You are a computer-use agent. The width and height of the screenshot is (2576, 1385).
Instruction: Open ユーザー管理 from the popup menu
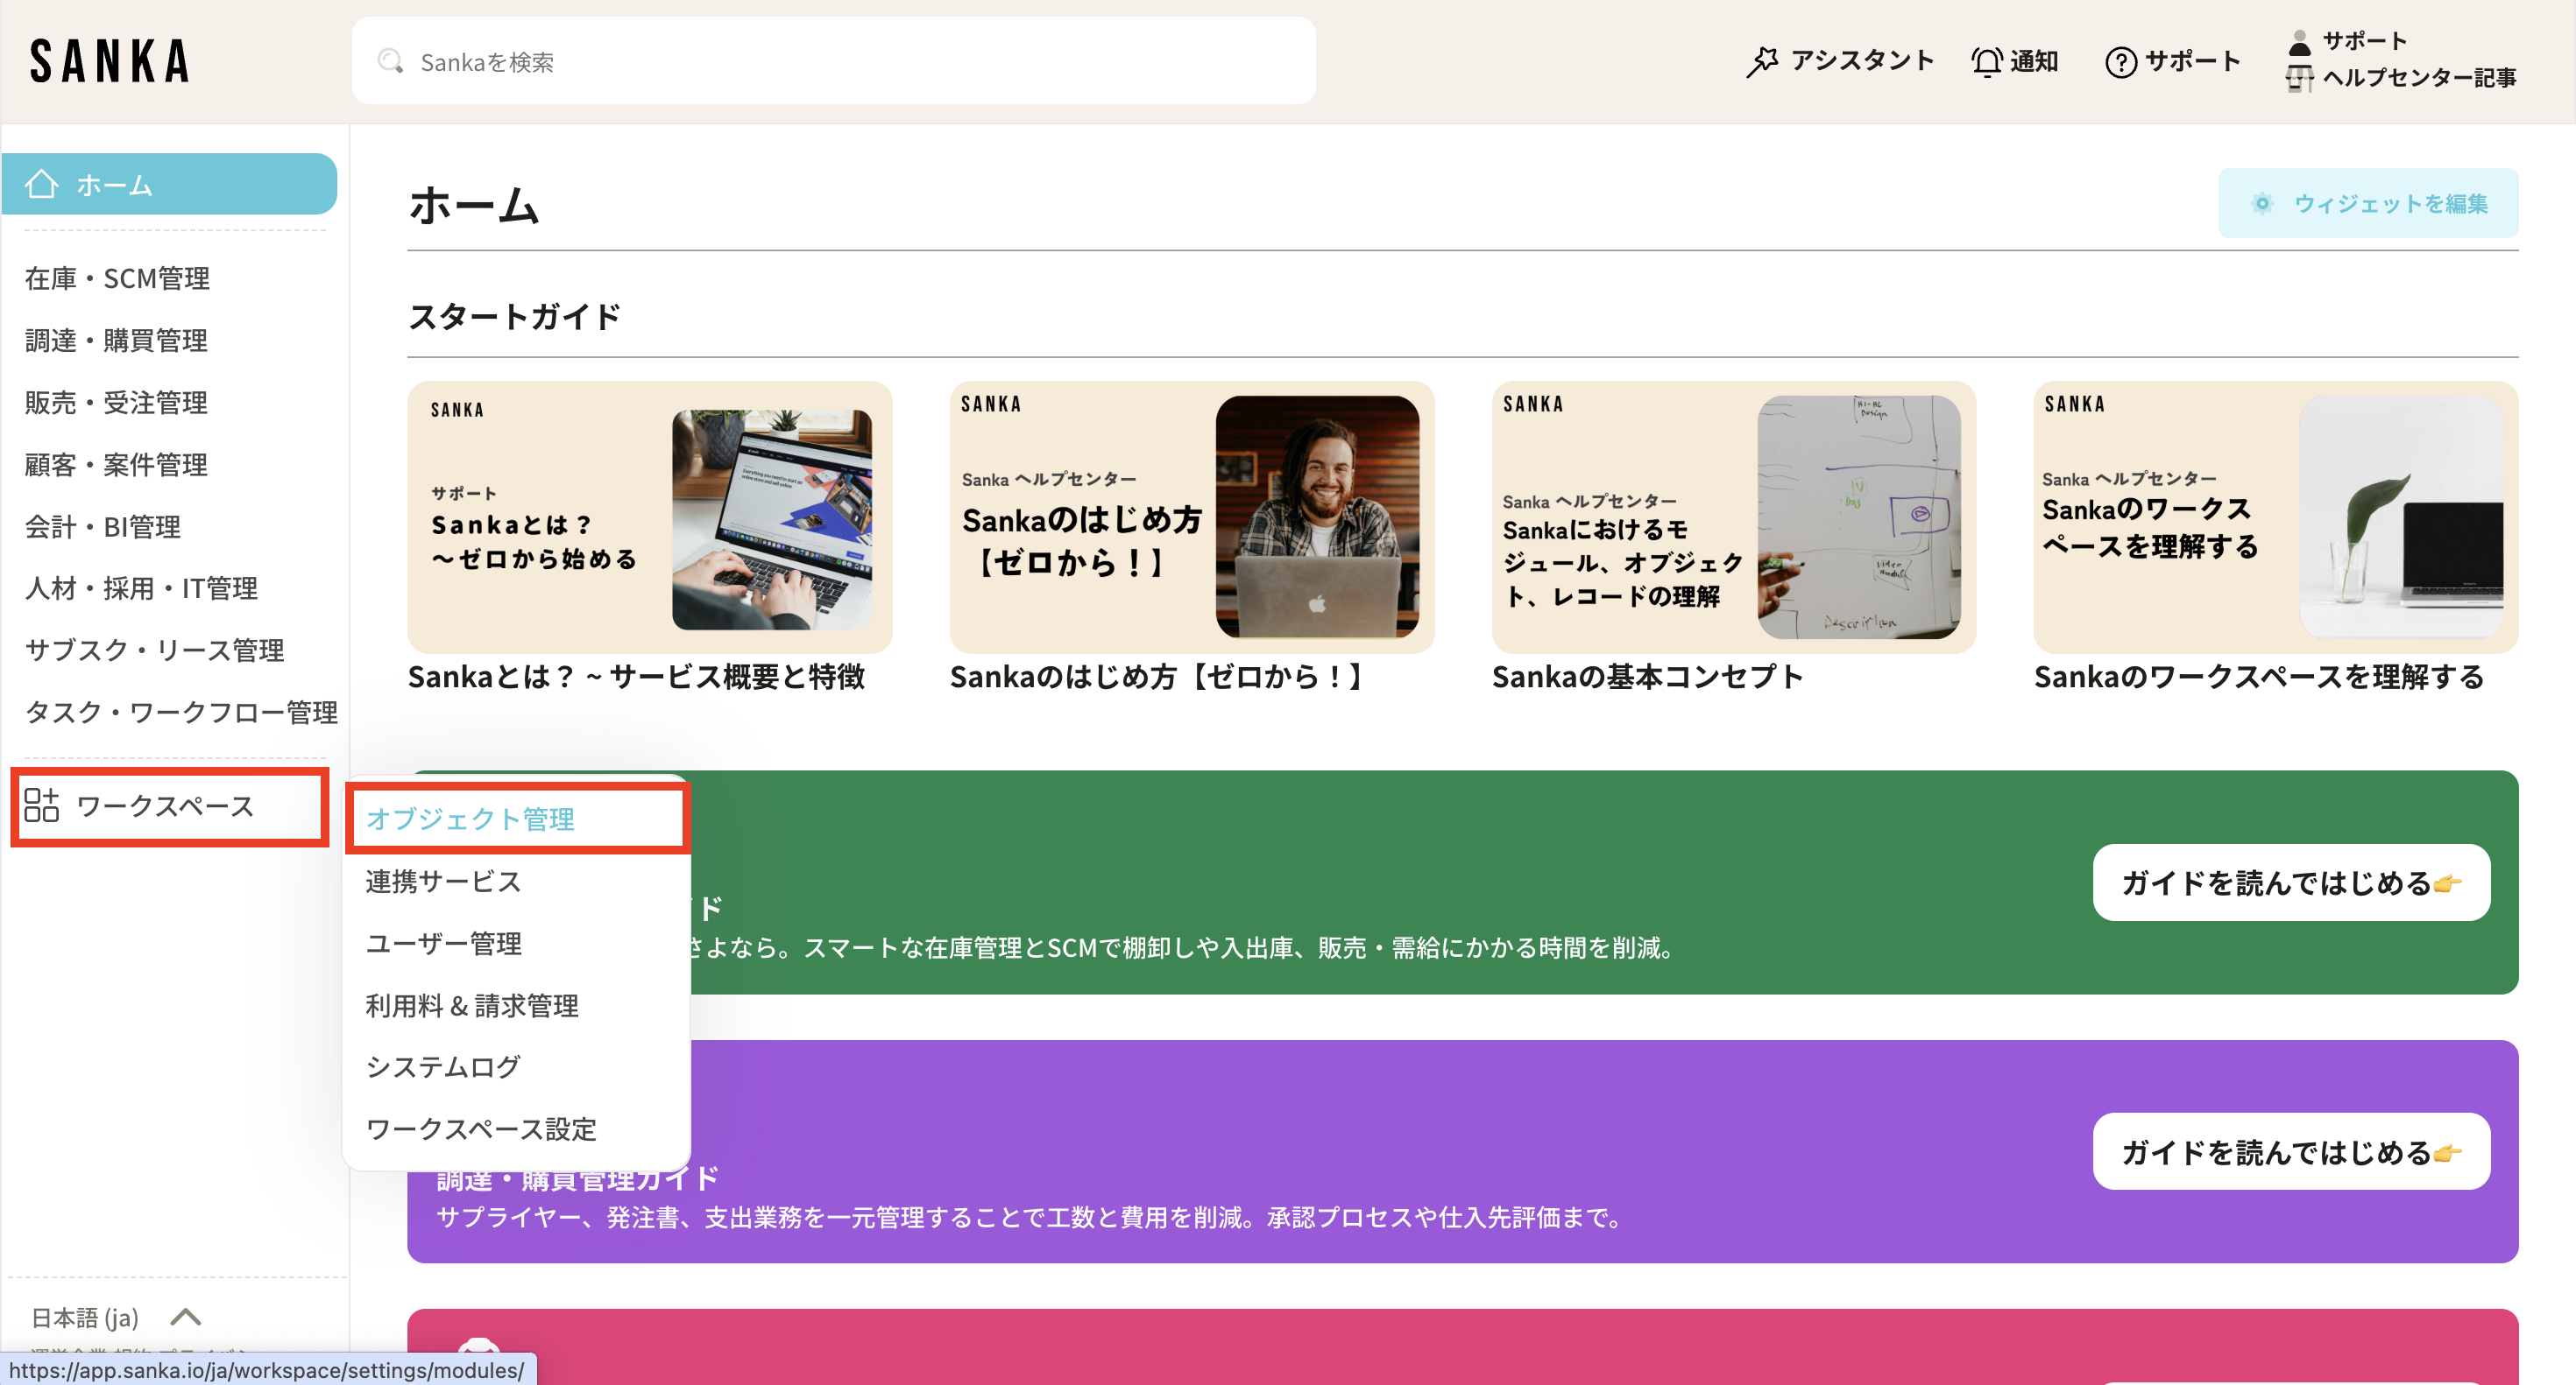click(x=443, y=943)
